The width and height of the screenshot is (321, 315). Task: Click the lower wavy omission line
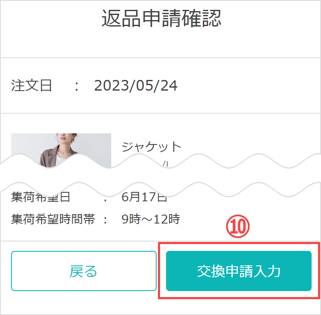pyautogui.click(x=160, y=189)
